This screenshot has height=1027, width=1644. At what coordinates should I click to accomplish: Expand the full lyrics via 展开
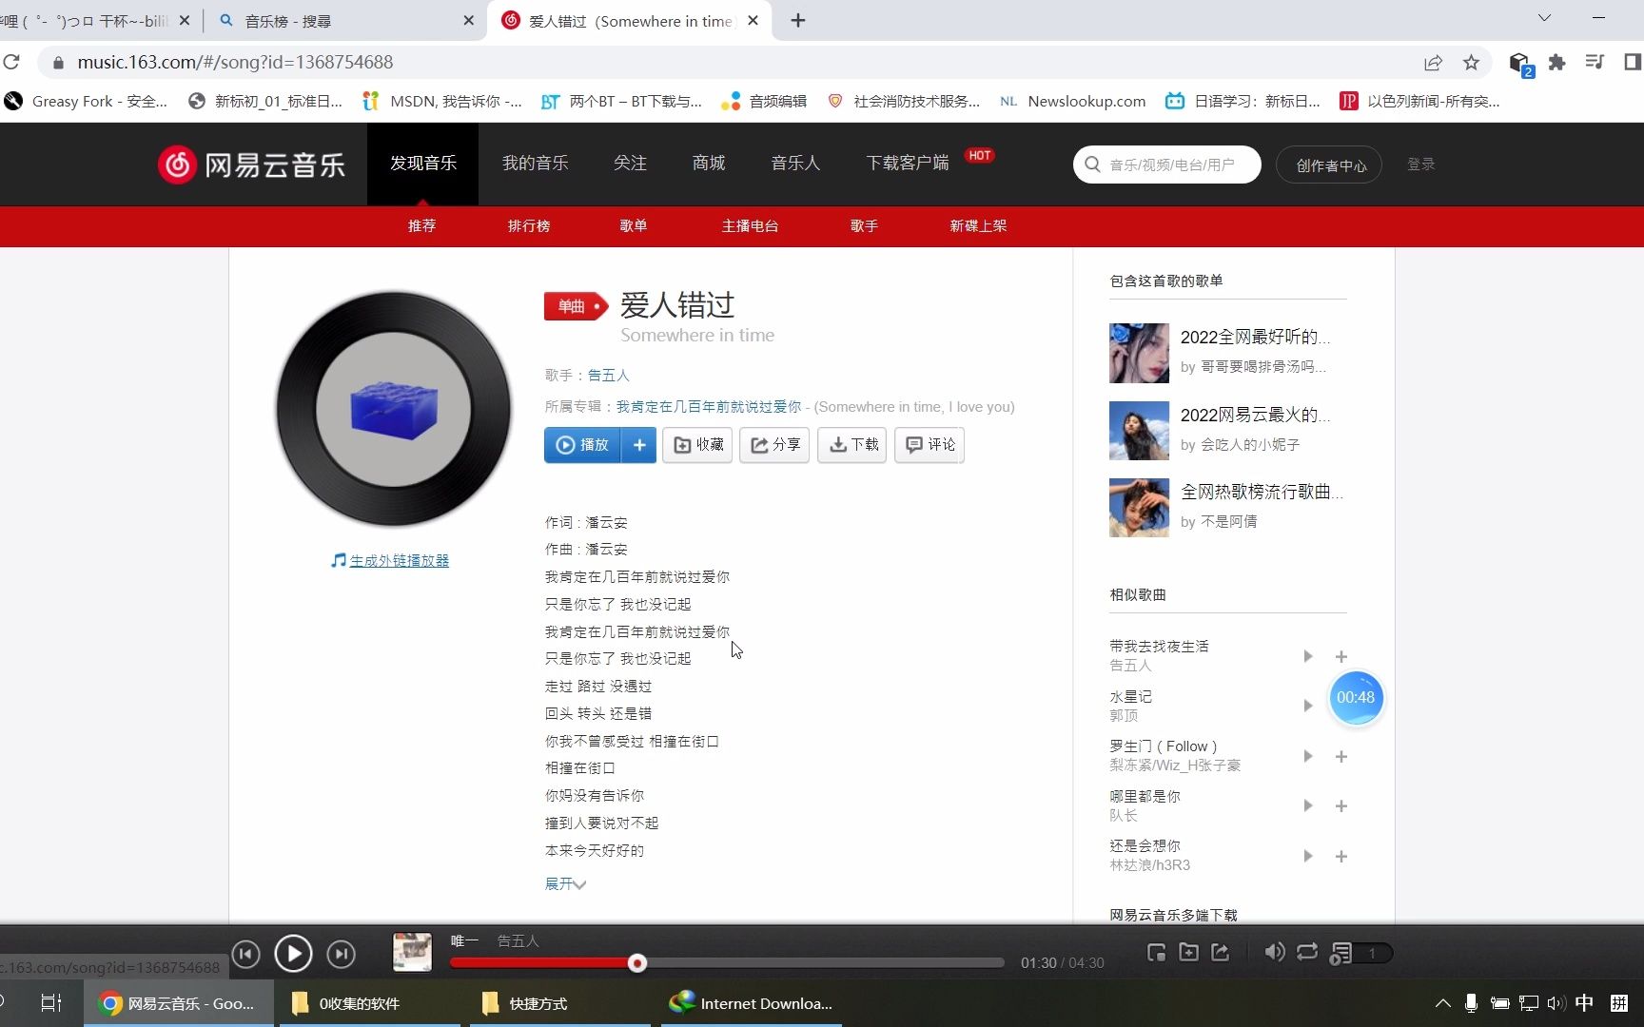pos(564,883)
